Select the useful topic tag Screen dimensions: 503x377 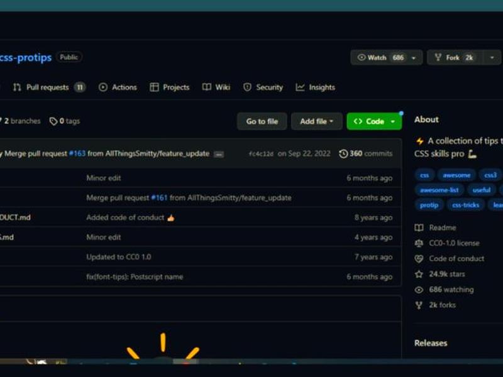(482, 190)
